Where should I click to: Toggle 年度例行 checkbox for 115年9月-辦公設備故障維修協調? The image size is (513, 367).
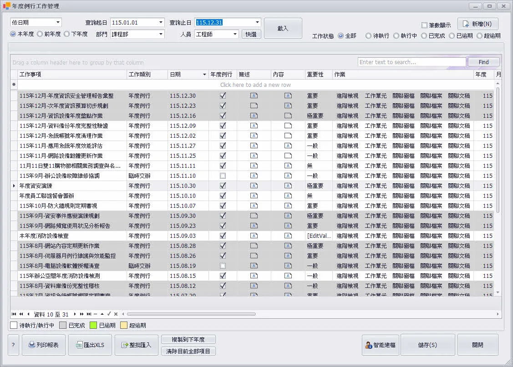(223, 176)
